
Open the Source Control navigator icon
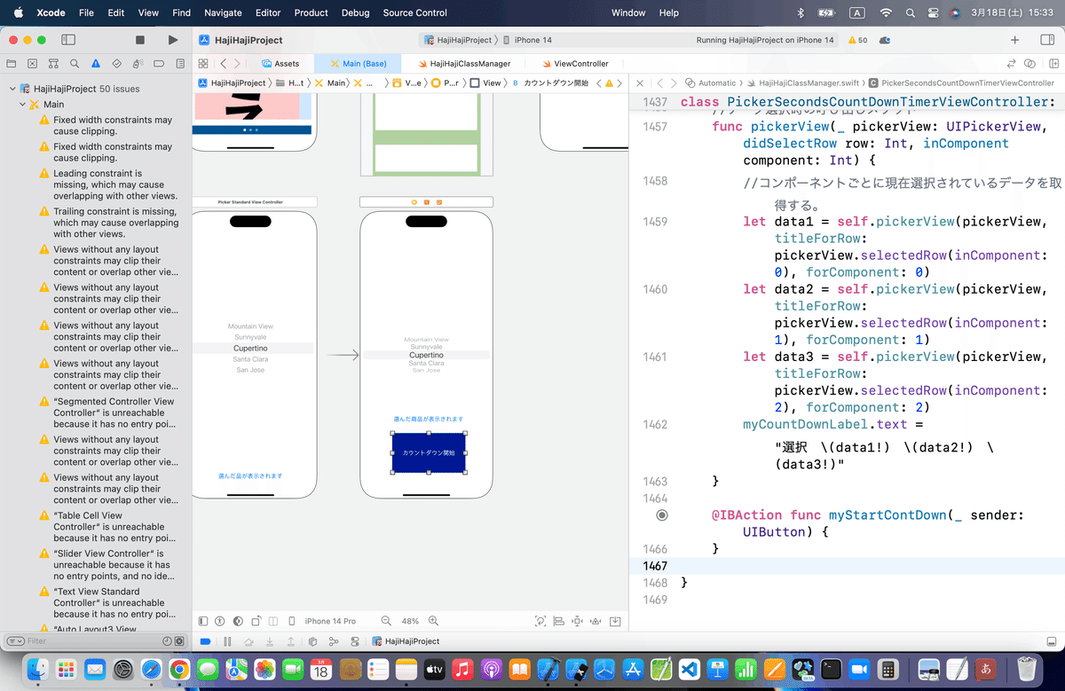coord(32,64)
